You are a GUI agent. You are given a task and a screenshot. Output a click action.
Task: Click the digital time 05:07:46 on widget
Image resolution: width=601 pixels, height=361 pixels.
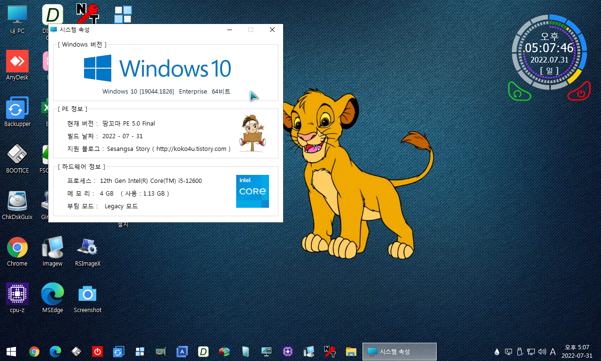click(549, 48)
